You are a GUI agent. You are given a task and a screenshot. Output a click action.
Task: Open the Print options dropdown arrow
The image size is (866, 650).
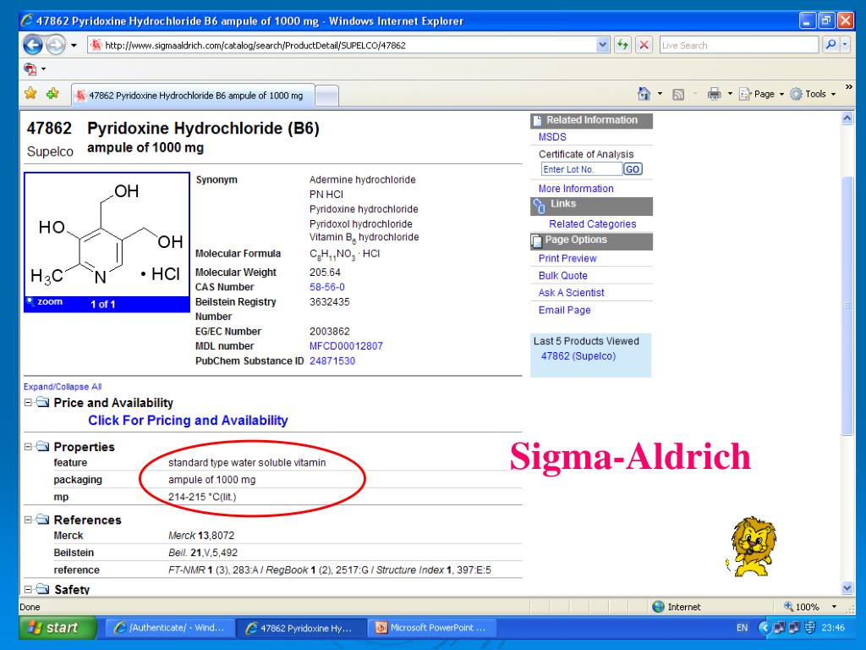pos(730,94)
